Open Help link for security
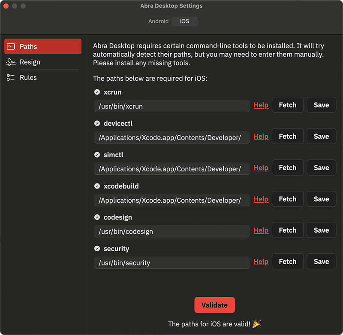 [x=261, y=262]
